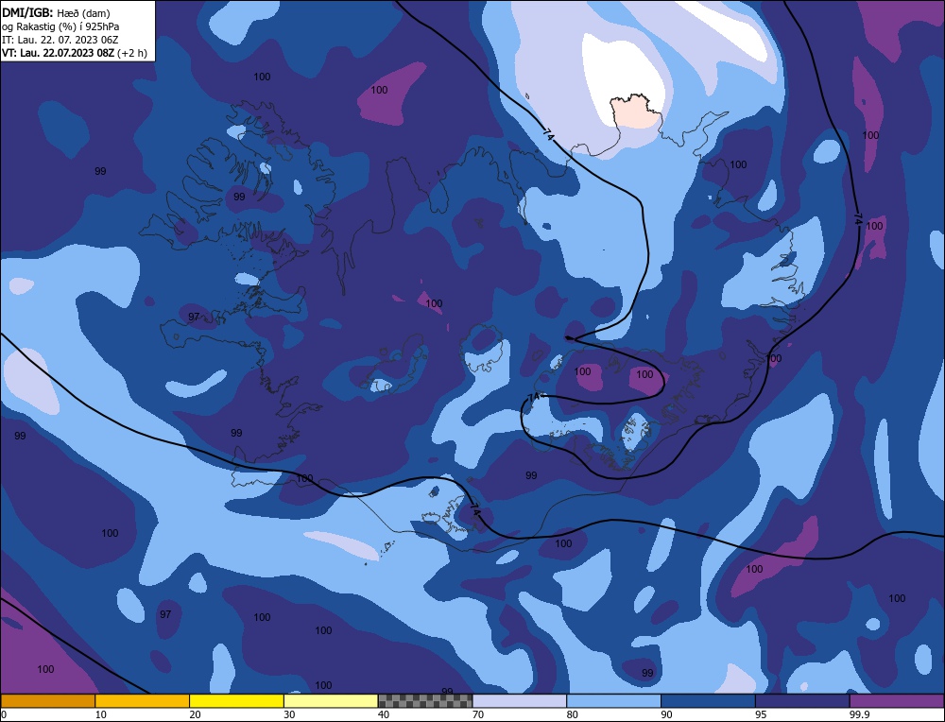This screenshot has height=722, width=945.
Task: Click the "IT: Lau. 22. 07. 2023 06Z" line
Action: coord(60,40)
